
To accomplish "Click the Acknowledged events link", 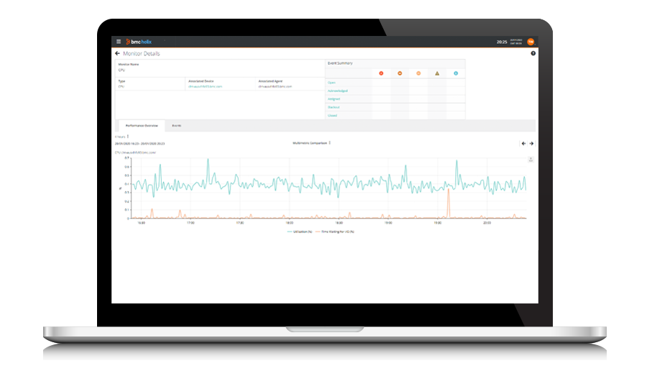I will [338, 91].
